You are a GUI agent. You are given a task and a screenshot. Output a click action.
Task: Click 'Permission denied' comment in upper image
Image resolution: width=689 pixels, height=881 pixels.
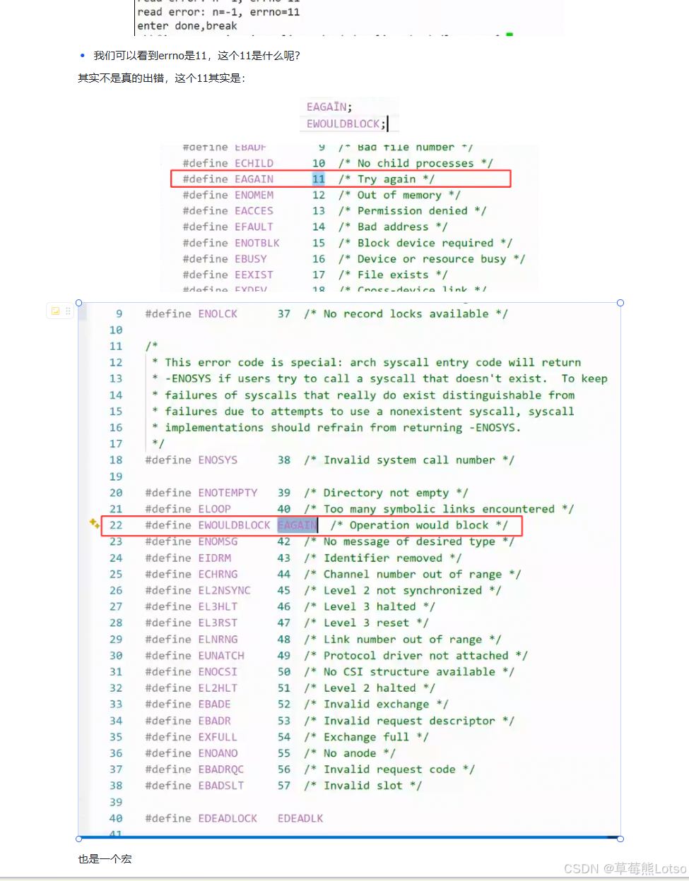(x=413, y=211)
